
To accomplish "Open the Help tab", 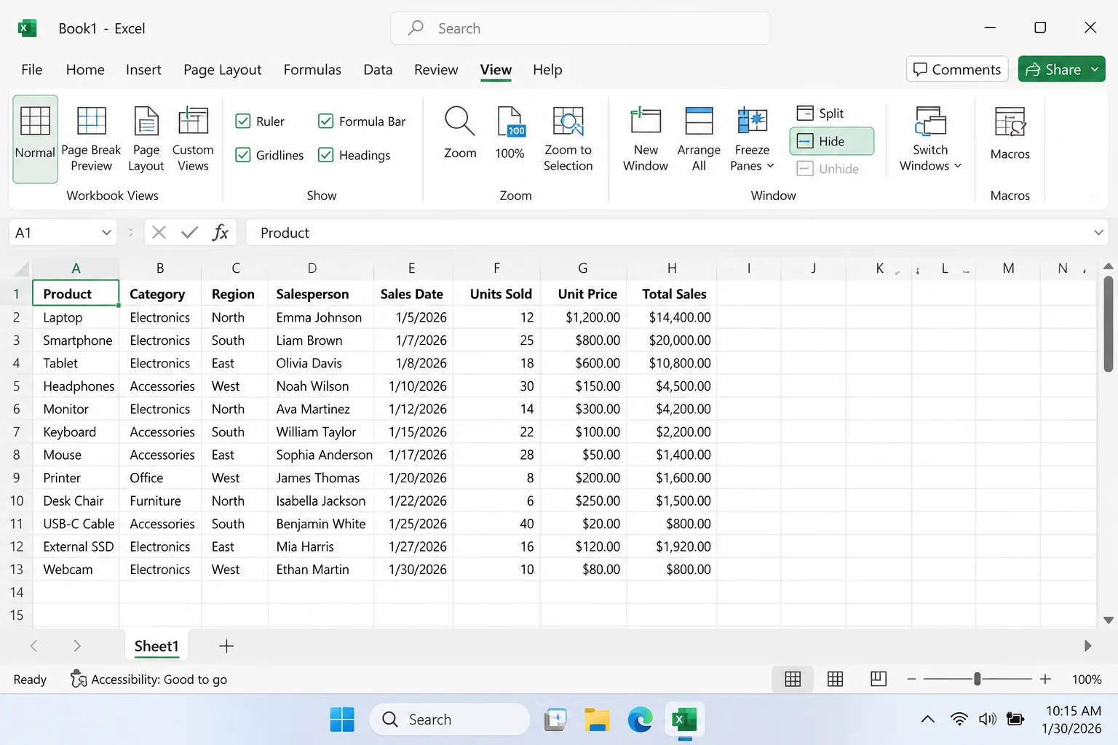I will coord(547,70).
